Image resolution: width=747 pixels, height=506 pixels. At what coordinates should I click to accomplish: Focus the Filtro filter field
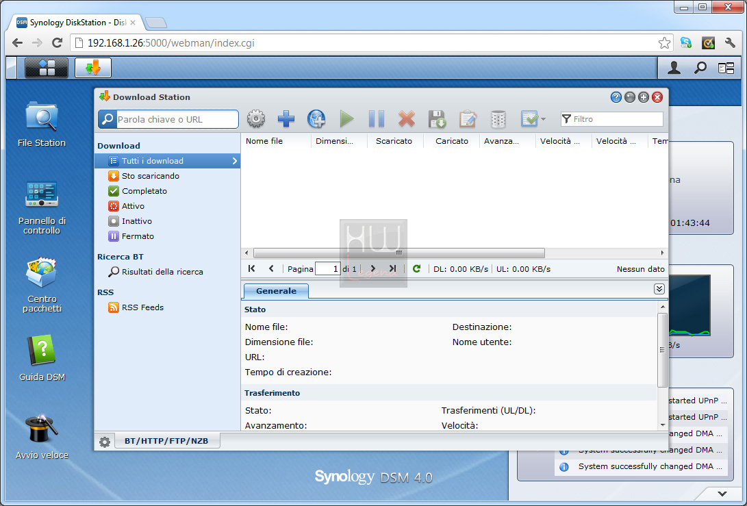(611, 119)
